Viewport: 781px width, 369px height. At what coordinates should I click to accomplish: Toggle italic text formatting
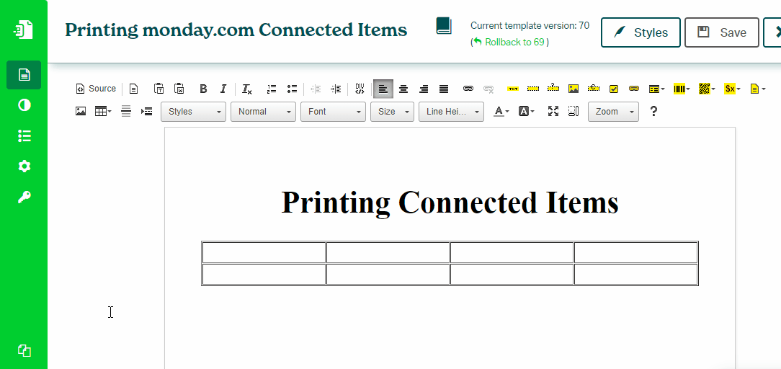[223, 89]
